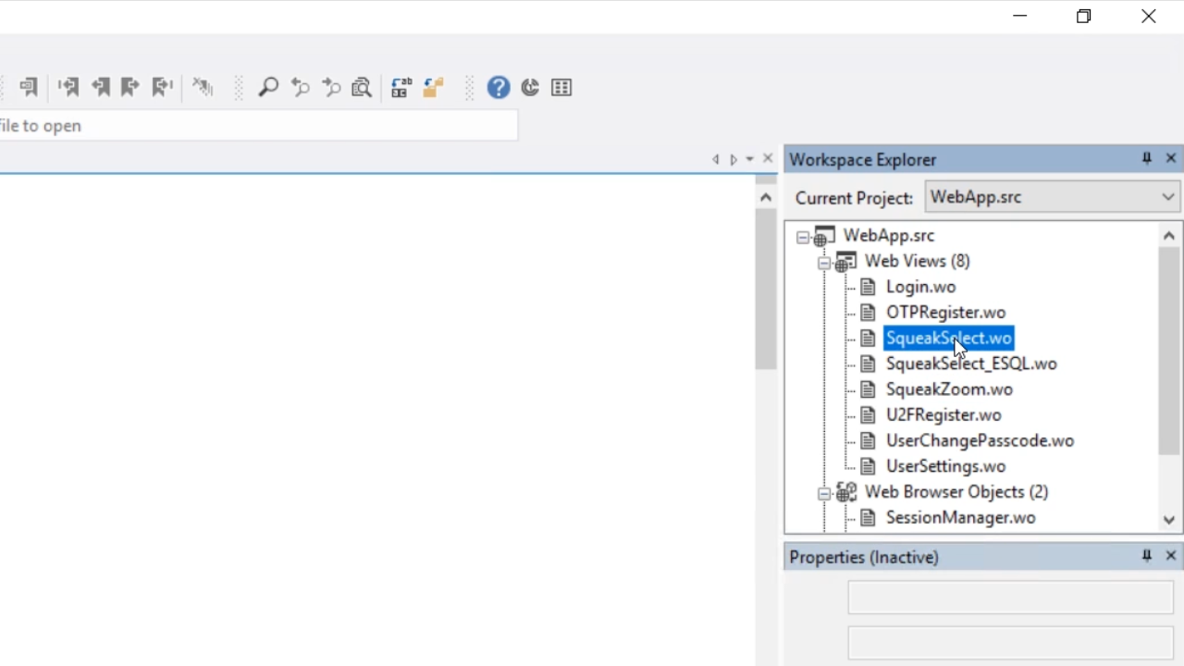
Task: Collapse the Web Views (8) folder
Action: [824, 263]
